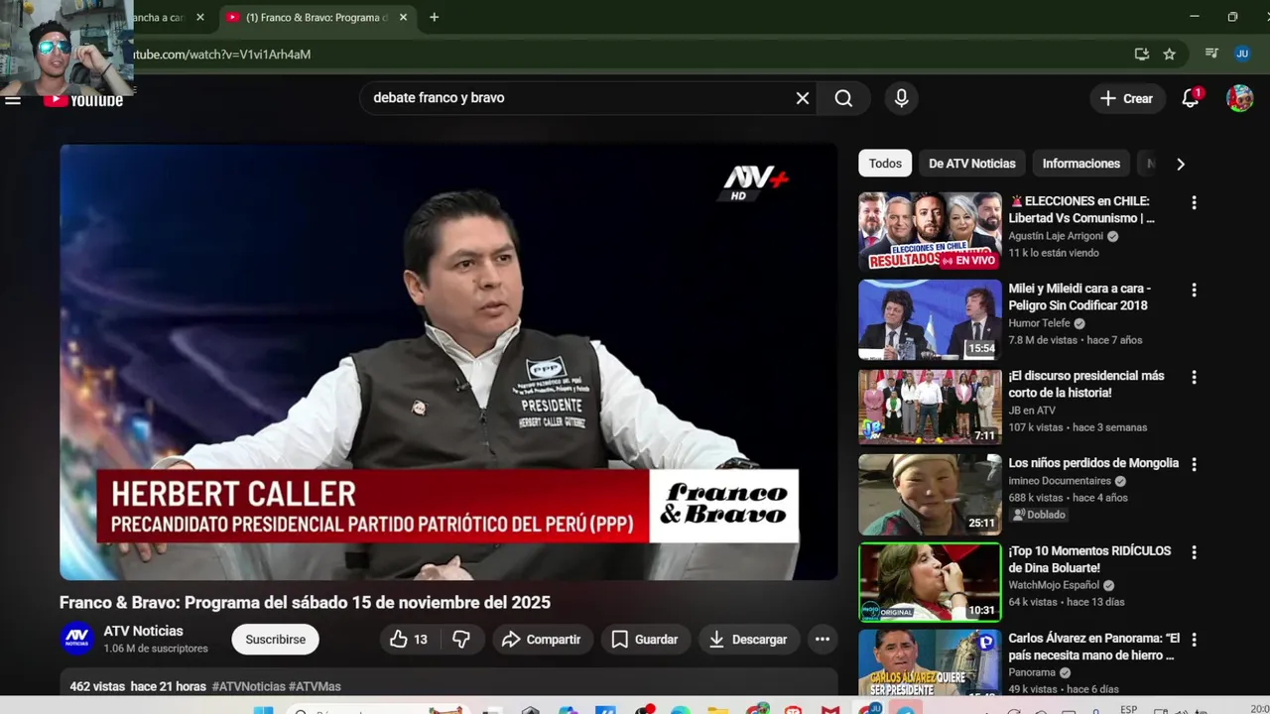Open the YouTube guide hamburger menu

pos(13,99)
